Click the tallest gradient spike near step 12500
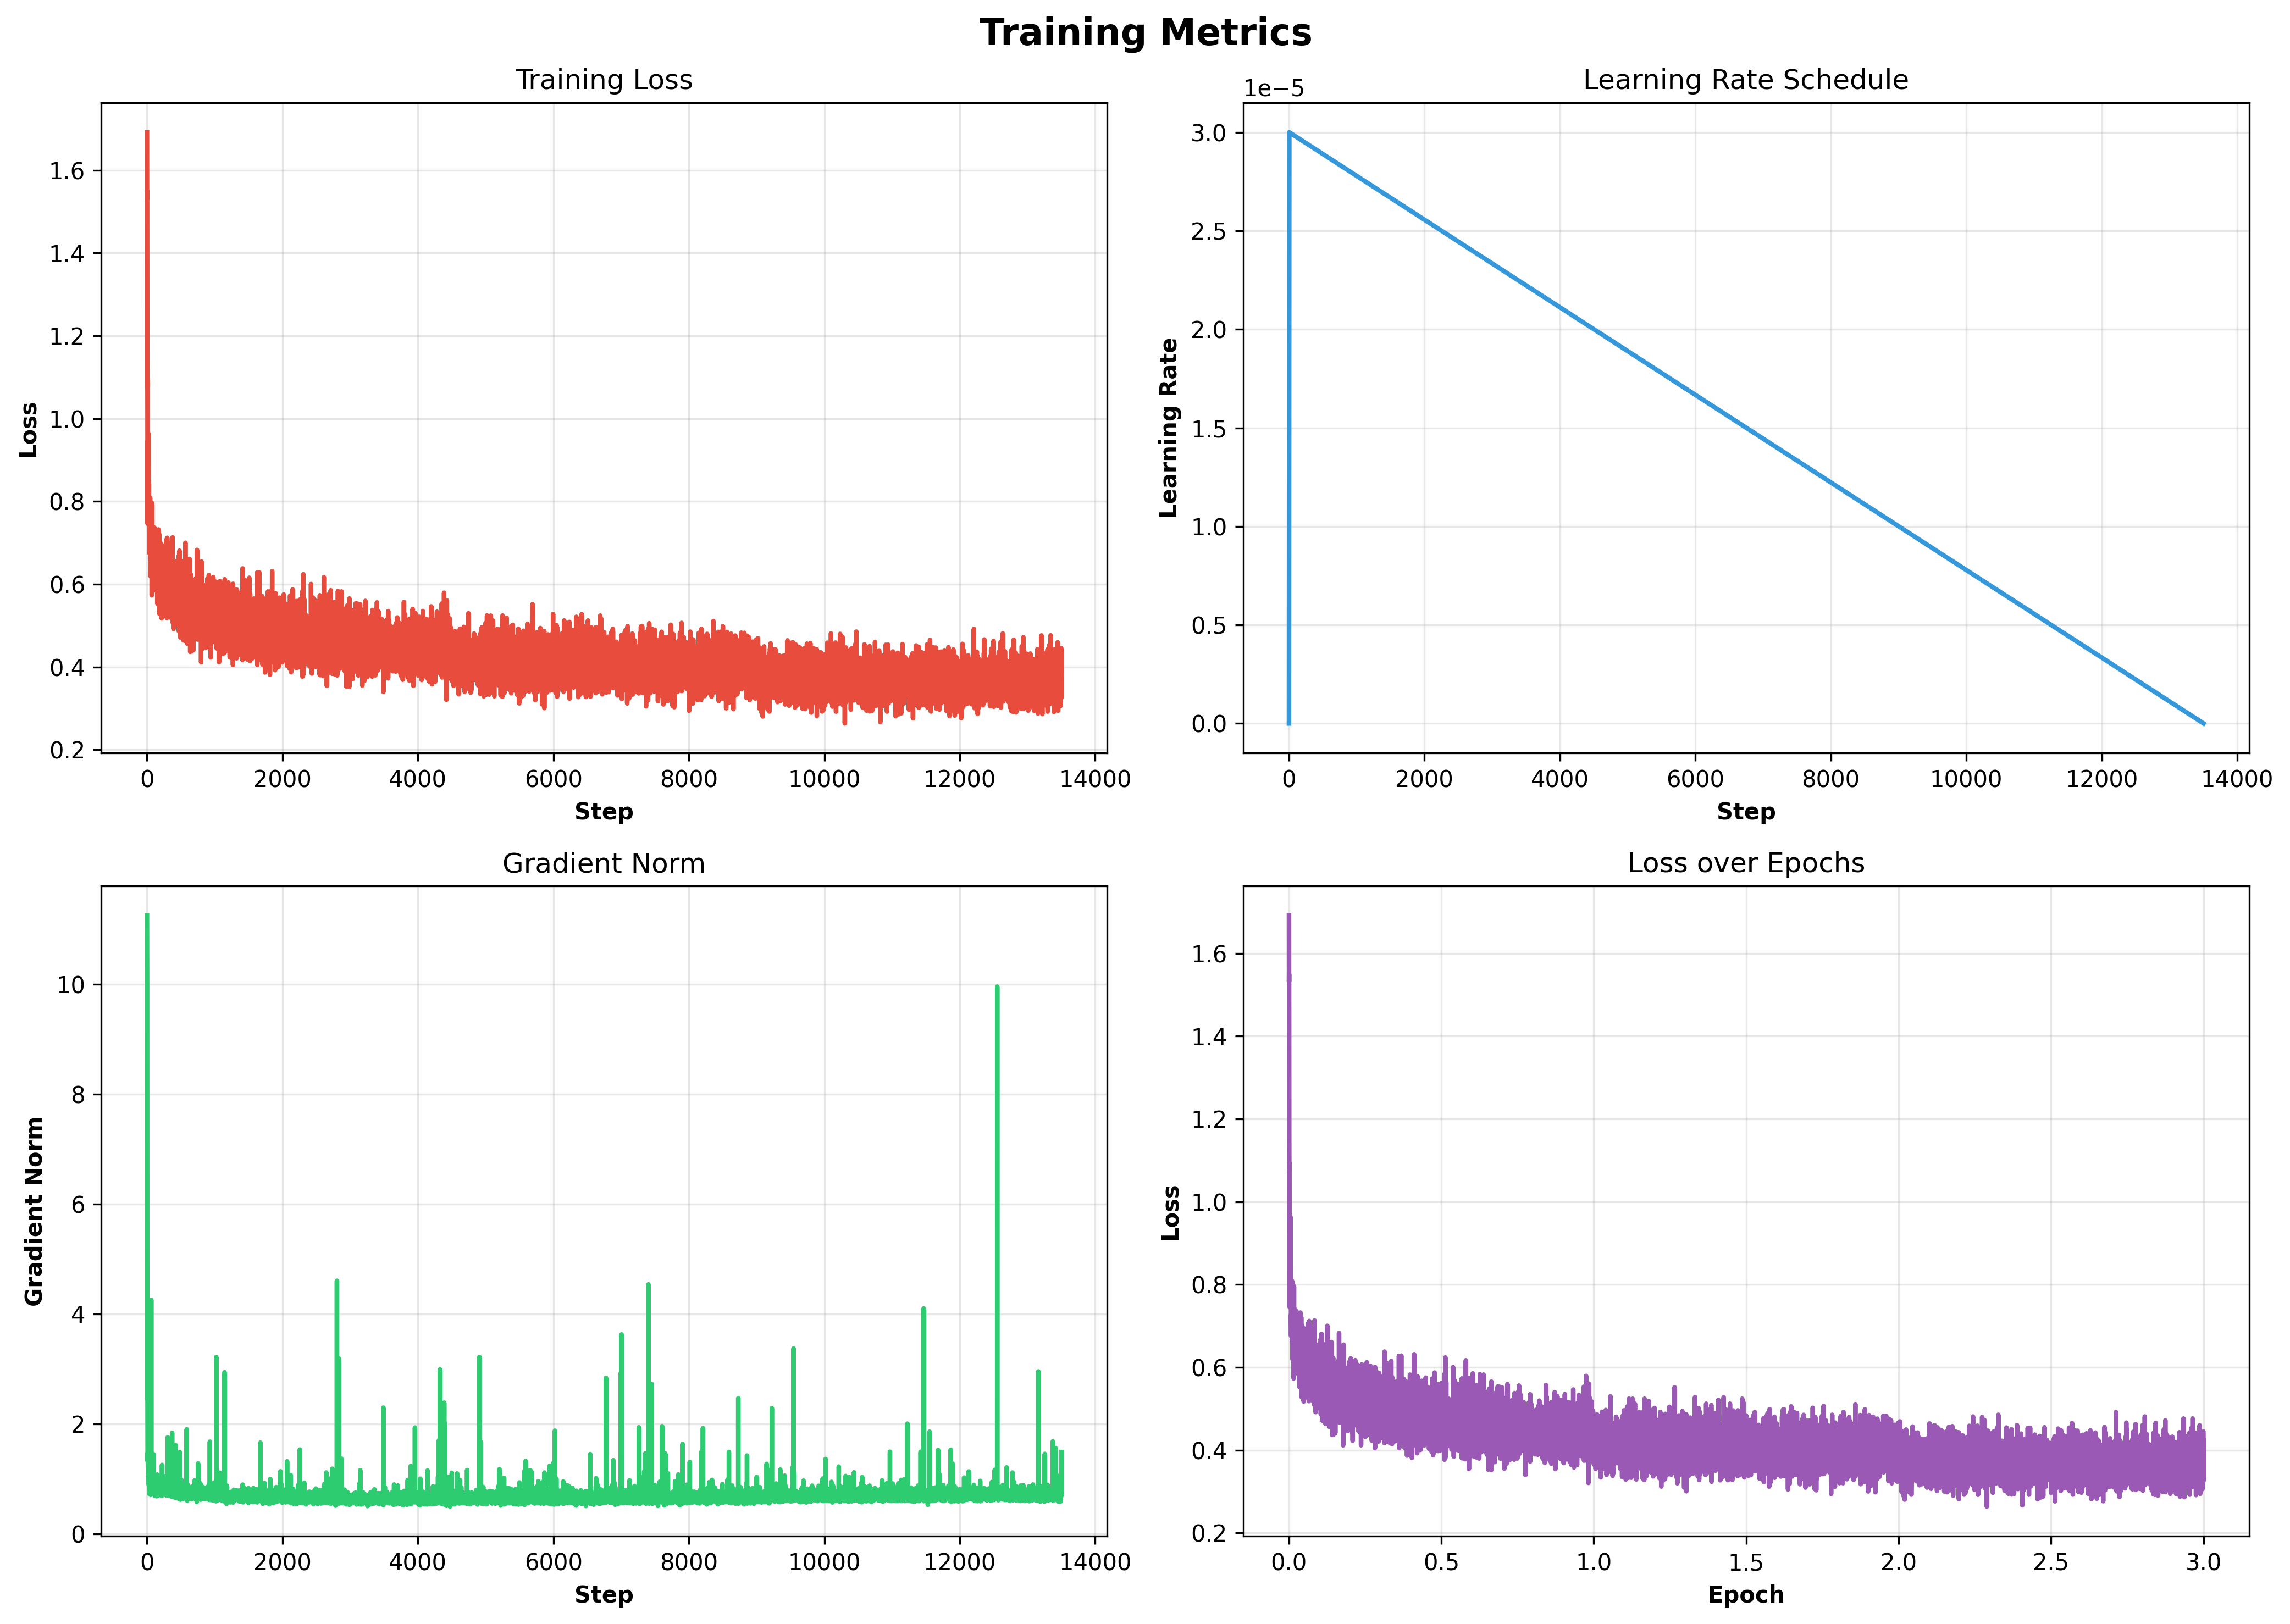 tap(997, 990)
